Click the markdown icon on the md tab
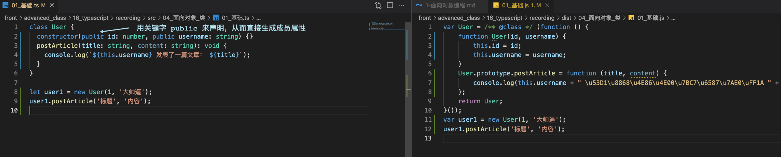The width and height of the screenshot is (781, 157). point(419,5)
